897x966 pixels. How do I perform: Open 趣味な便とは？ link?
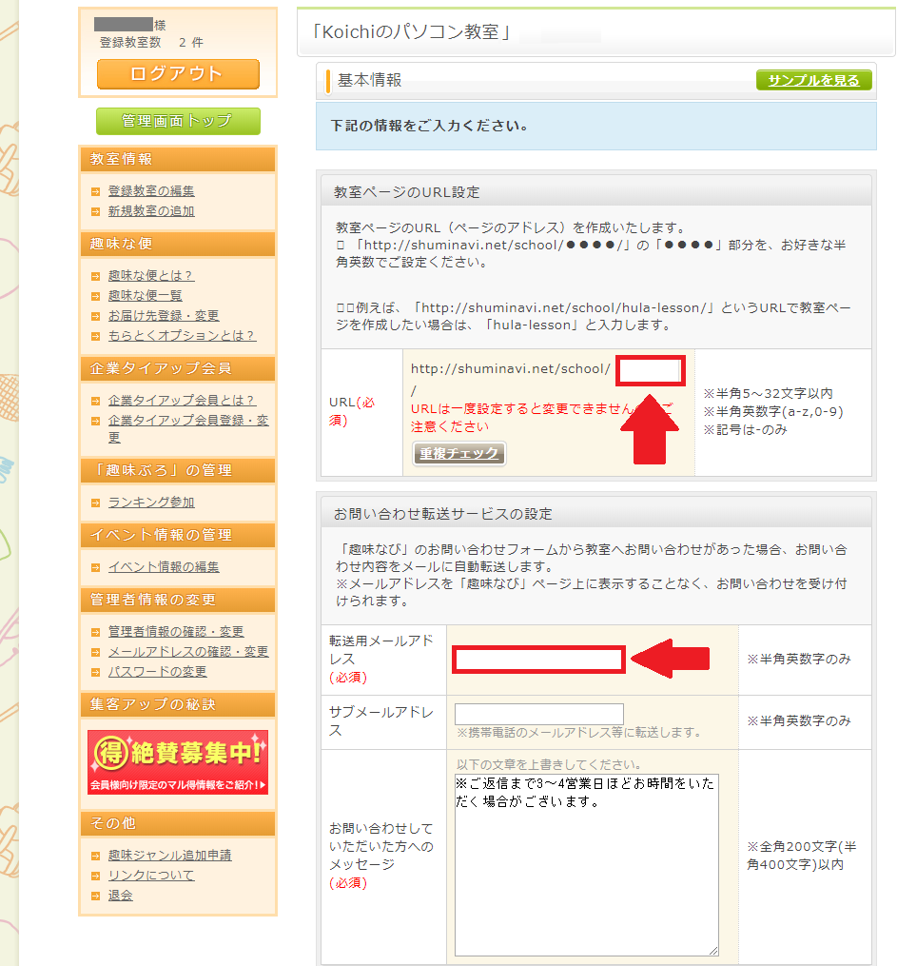[151, 276]
